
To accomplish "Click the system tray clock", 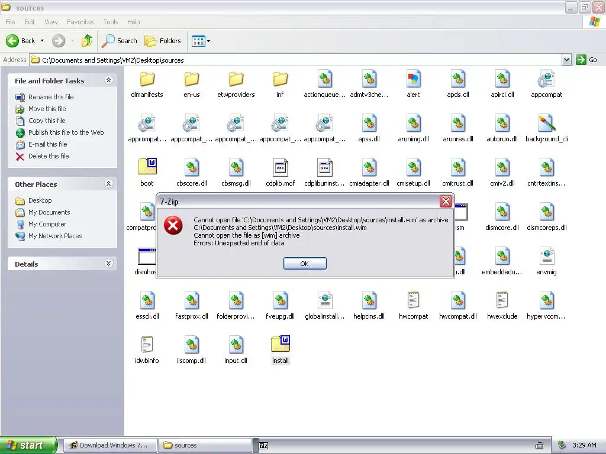I will click(584, 445).
